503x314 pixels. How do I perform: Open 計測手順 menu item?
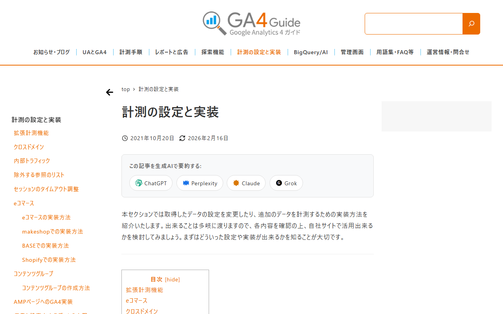[x=131, y=52]
